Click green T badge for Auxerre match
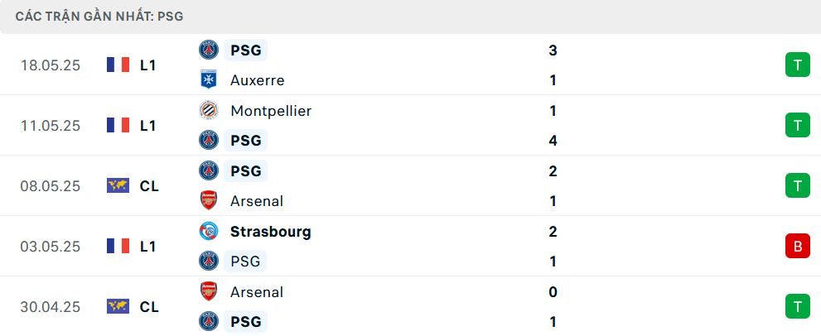 pos(798,65)
